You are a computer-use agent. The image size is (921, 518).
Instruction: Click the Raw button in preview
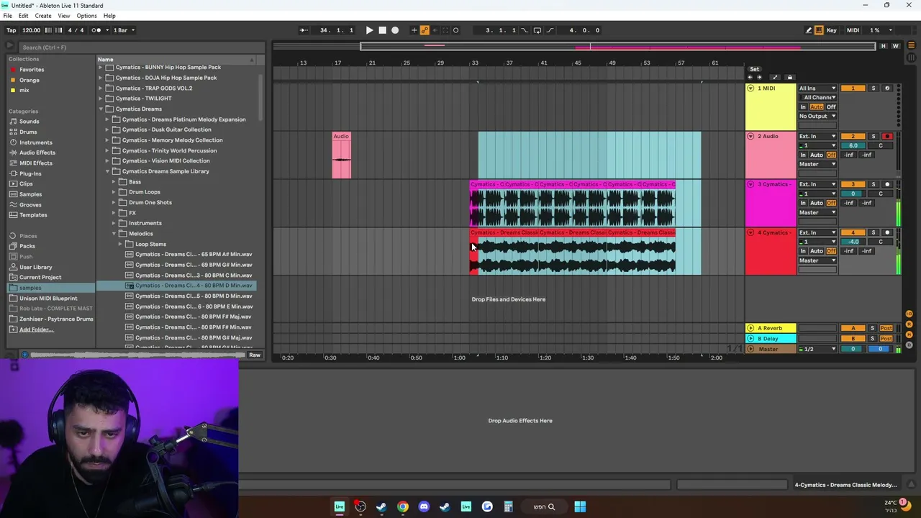(255, 355)
